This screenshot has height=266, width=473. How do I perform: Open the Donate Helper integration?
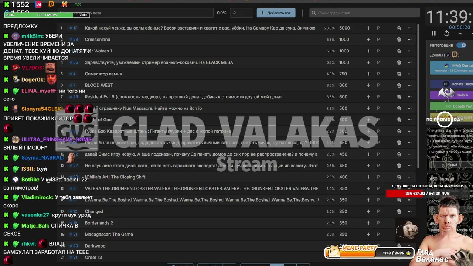[x=451, y=84]
